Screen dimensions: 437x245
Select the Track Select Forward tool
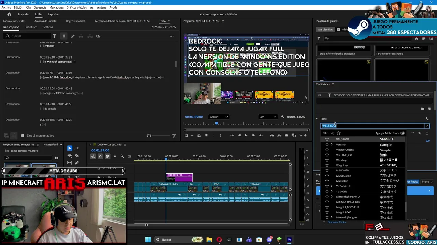tap(77, 148)
